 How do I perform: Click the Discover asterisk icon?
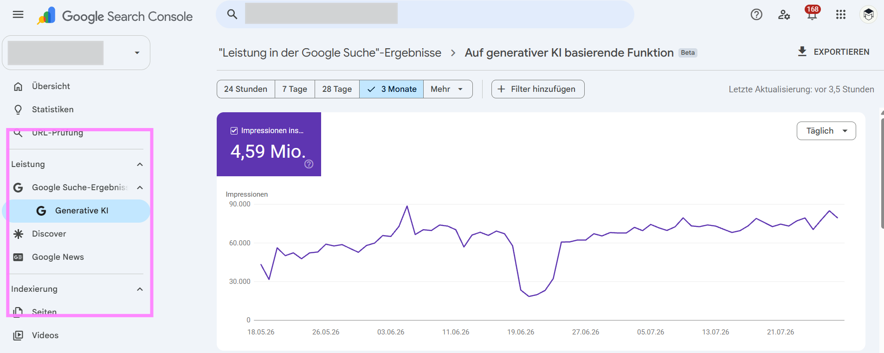(x=18, y=234)
